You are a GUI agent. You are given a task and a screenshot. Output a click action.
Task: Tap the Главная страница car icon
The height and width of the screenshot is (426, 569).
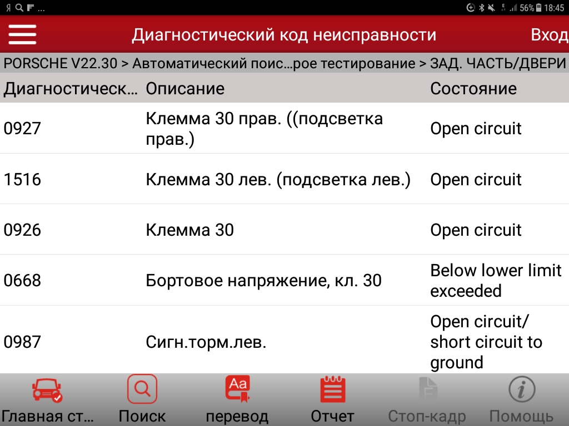[47, 390]
